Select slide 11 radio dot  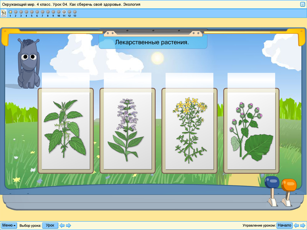click(64, 12)
